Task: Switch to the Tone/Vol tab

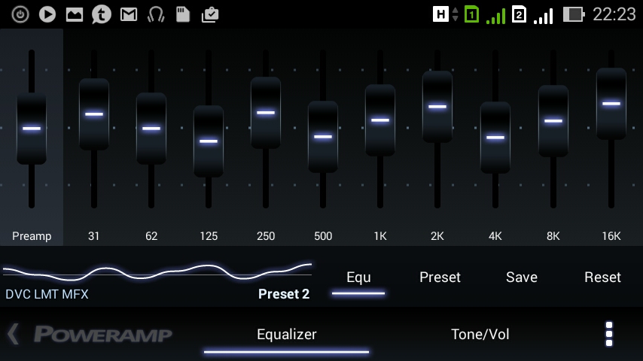Action: point(480,335)
